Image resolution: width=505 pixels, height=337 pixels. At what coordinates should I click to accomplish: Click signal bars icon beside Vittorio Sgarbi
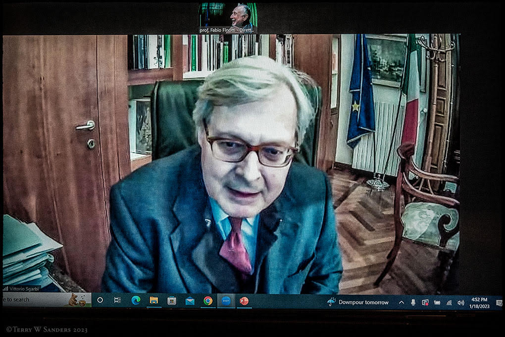[x=5, y=288]
